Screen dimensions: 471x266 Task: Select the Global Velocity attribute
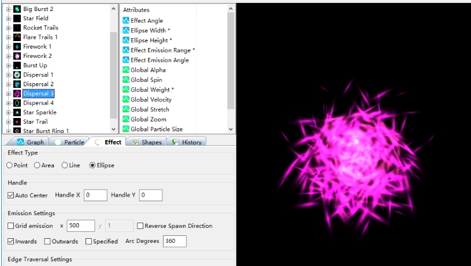(x=151, y=99)
